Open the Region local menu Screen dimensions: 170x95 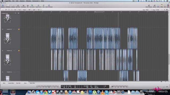(x=25, y=10)
